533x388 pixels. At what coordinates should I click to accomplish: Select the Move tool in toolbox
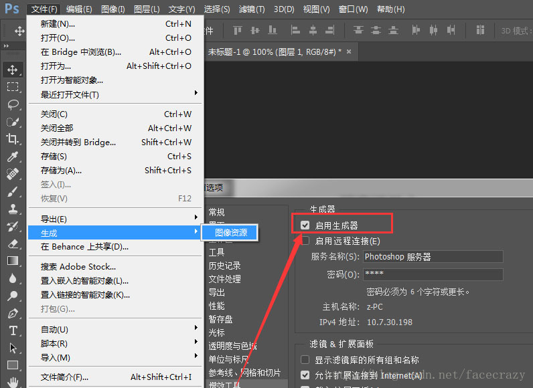[13, 70]
